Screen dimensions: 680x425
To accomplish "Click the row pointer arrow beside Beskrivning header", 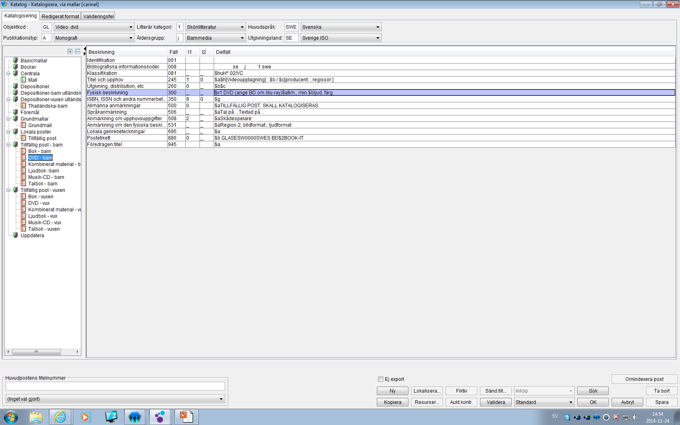I will pos(85,51).
